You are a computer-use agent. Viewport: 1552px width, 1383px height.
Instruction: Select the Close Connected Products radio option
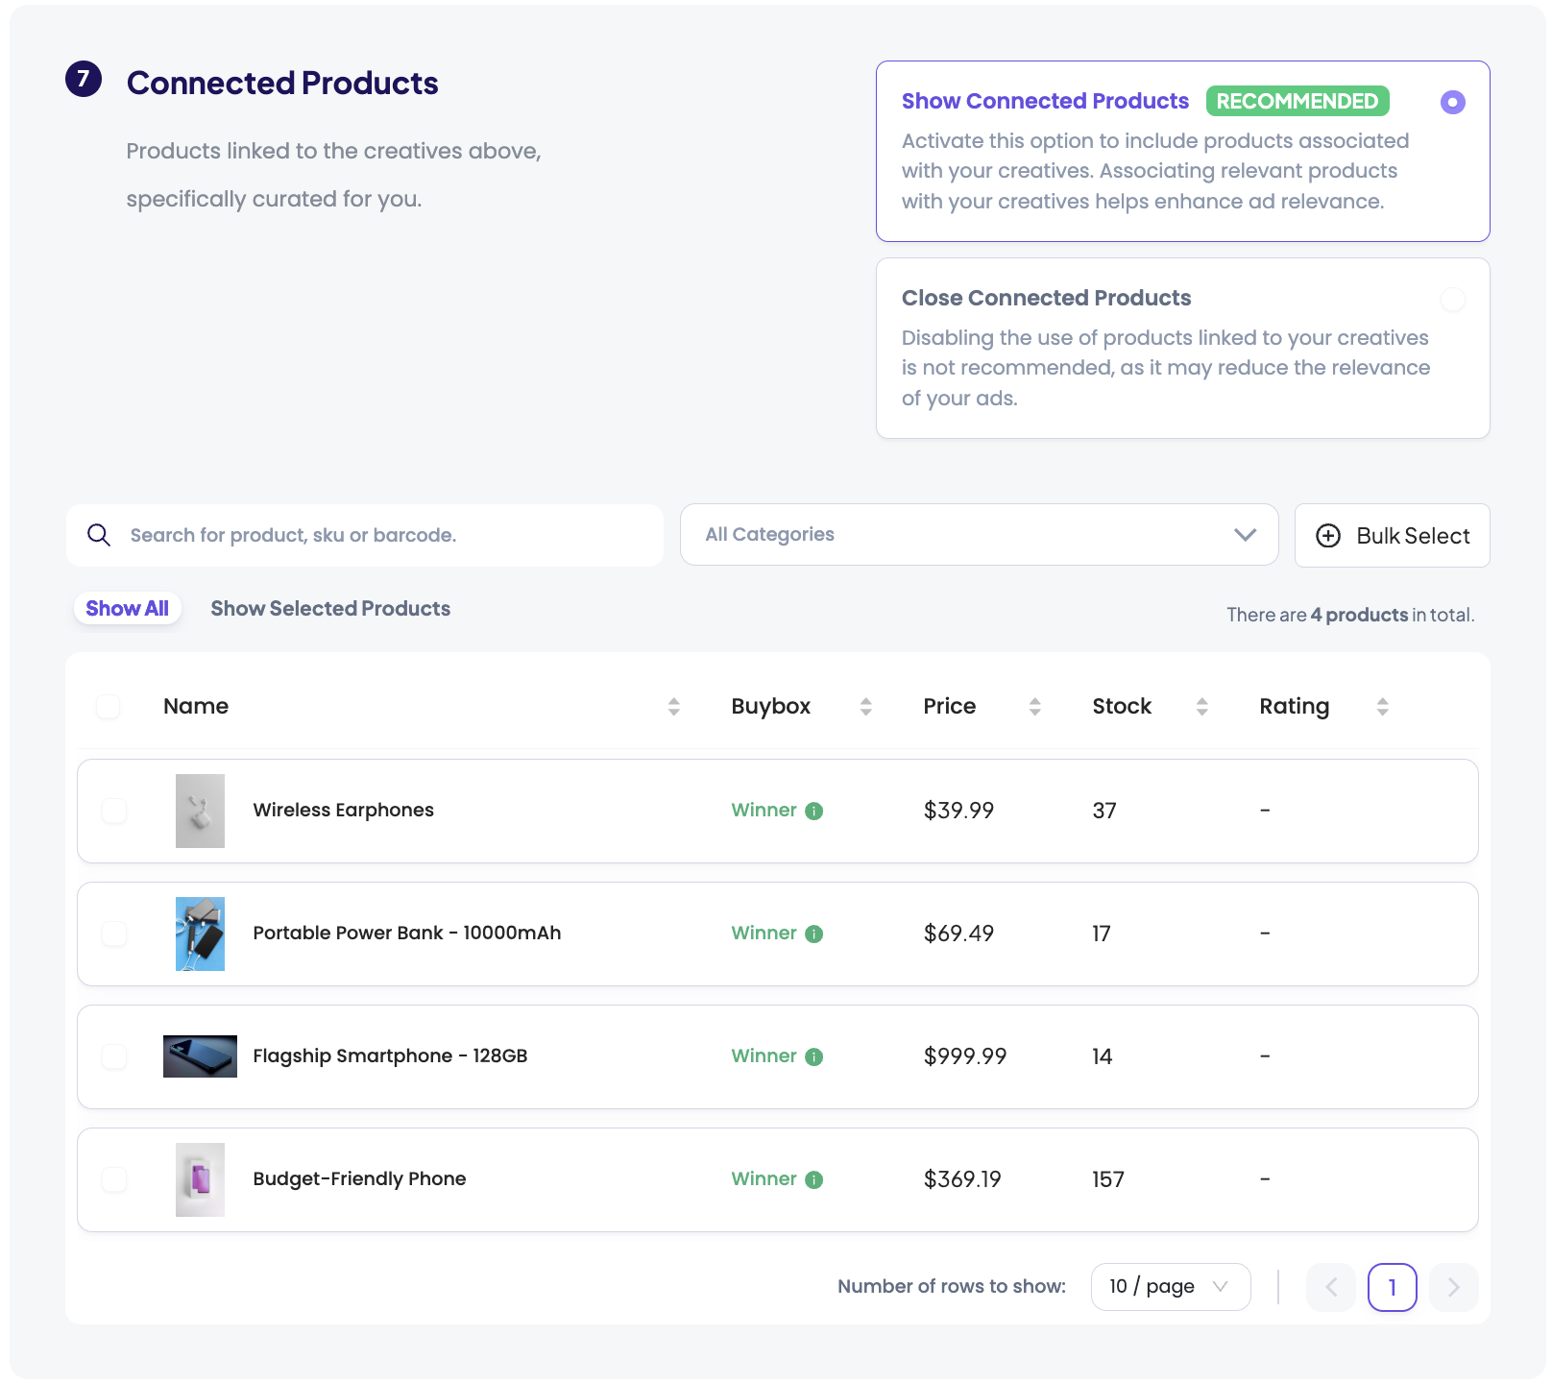[1452, 300]
